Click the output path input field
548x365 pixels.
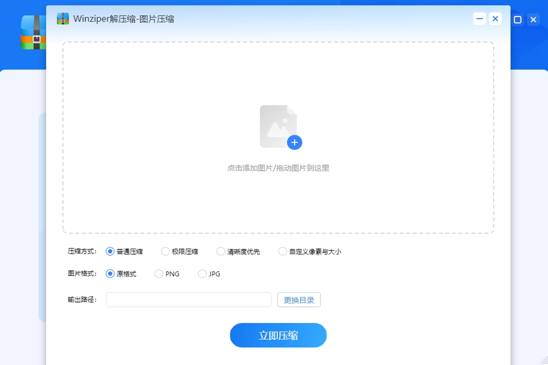[189, 299]
